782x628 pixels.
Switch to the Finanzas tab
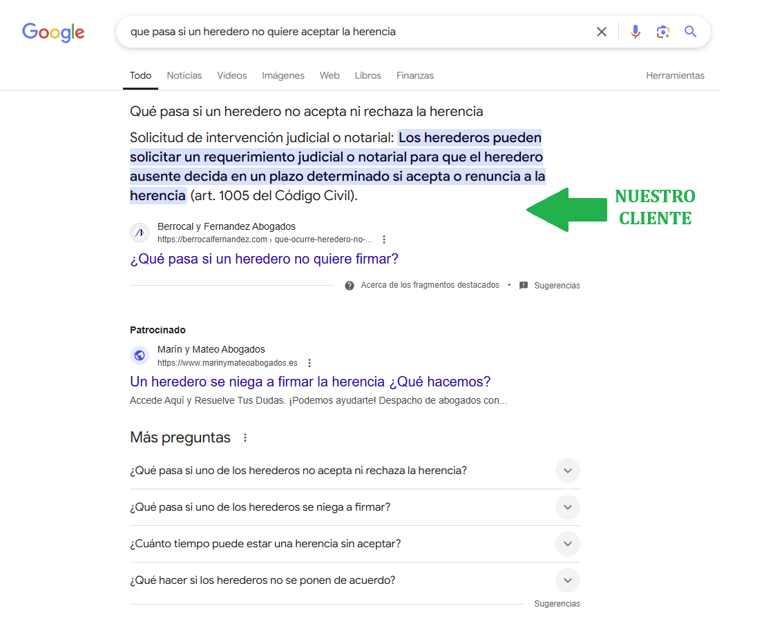tap(415, 75)
